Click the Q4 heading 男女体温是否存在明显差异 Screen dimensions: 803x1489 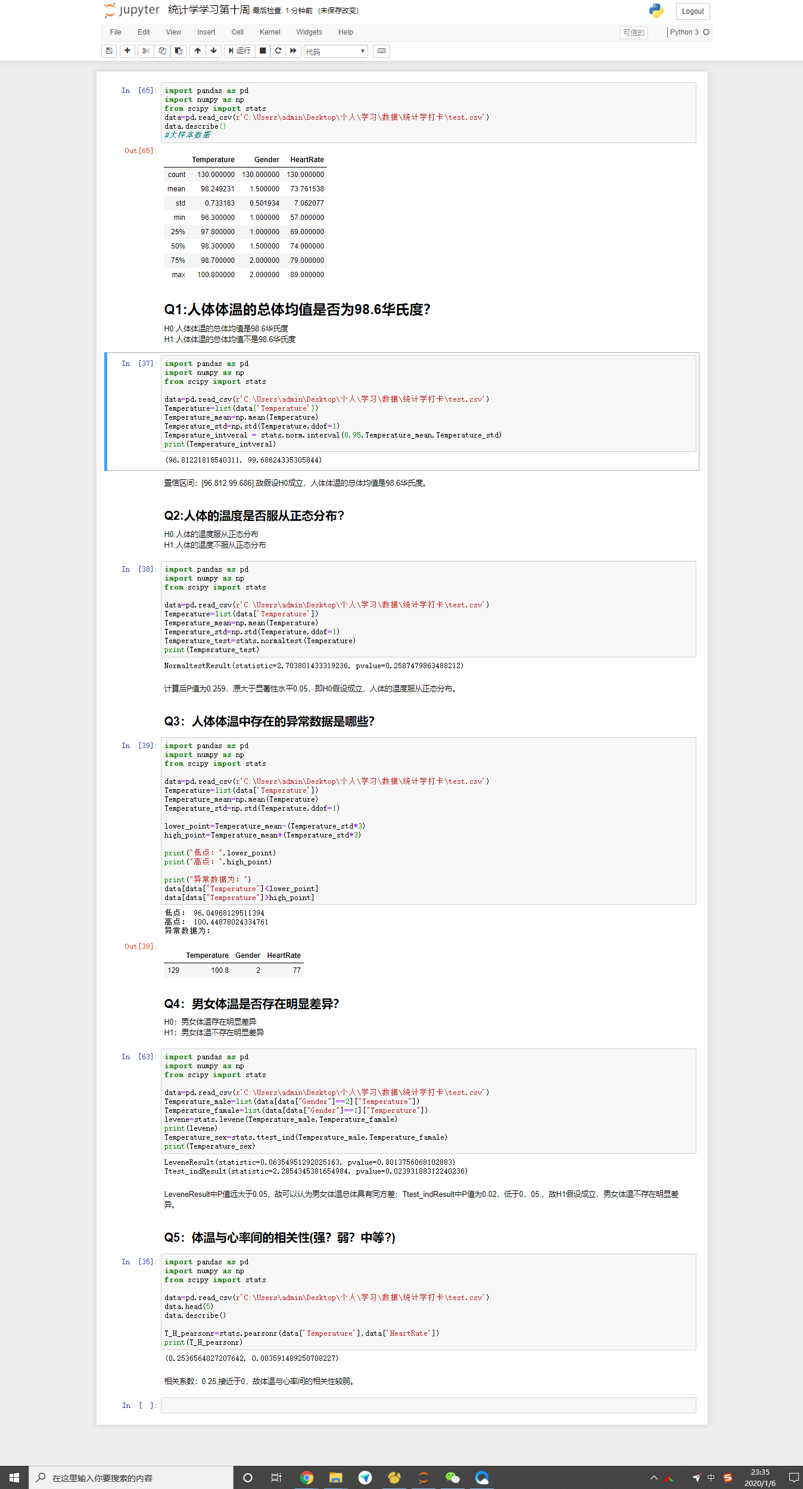[x=251, y=1004]
